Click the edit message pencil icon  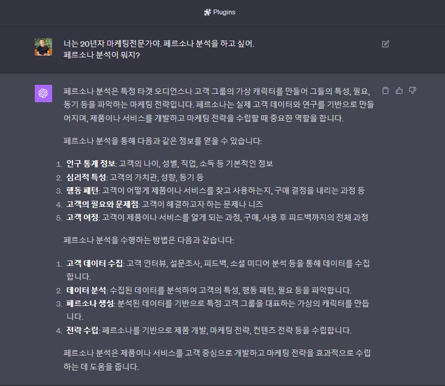385,44
